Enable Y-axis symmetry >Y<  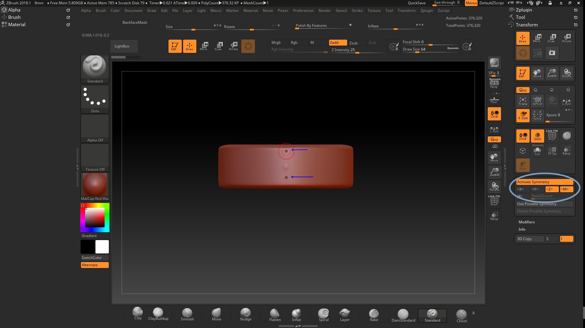pos(537,189)
